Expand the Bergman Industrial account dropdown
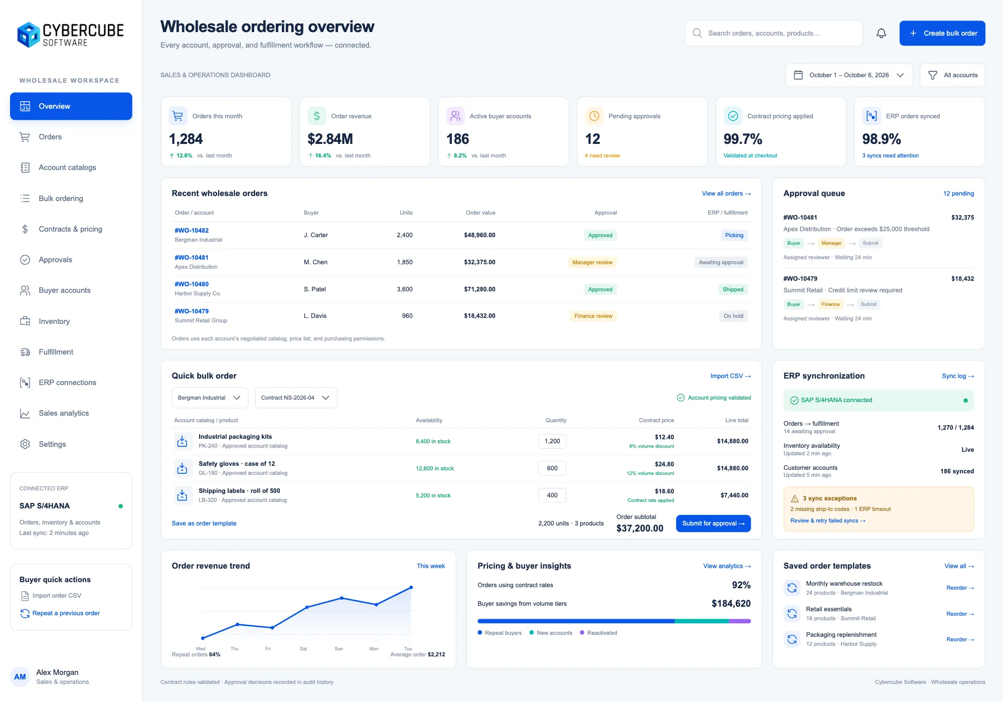The image size is (1003, 702). (x=210, y=398)
